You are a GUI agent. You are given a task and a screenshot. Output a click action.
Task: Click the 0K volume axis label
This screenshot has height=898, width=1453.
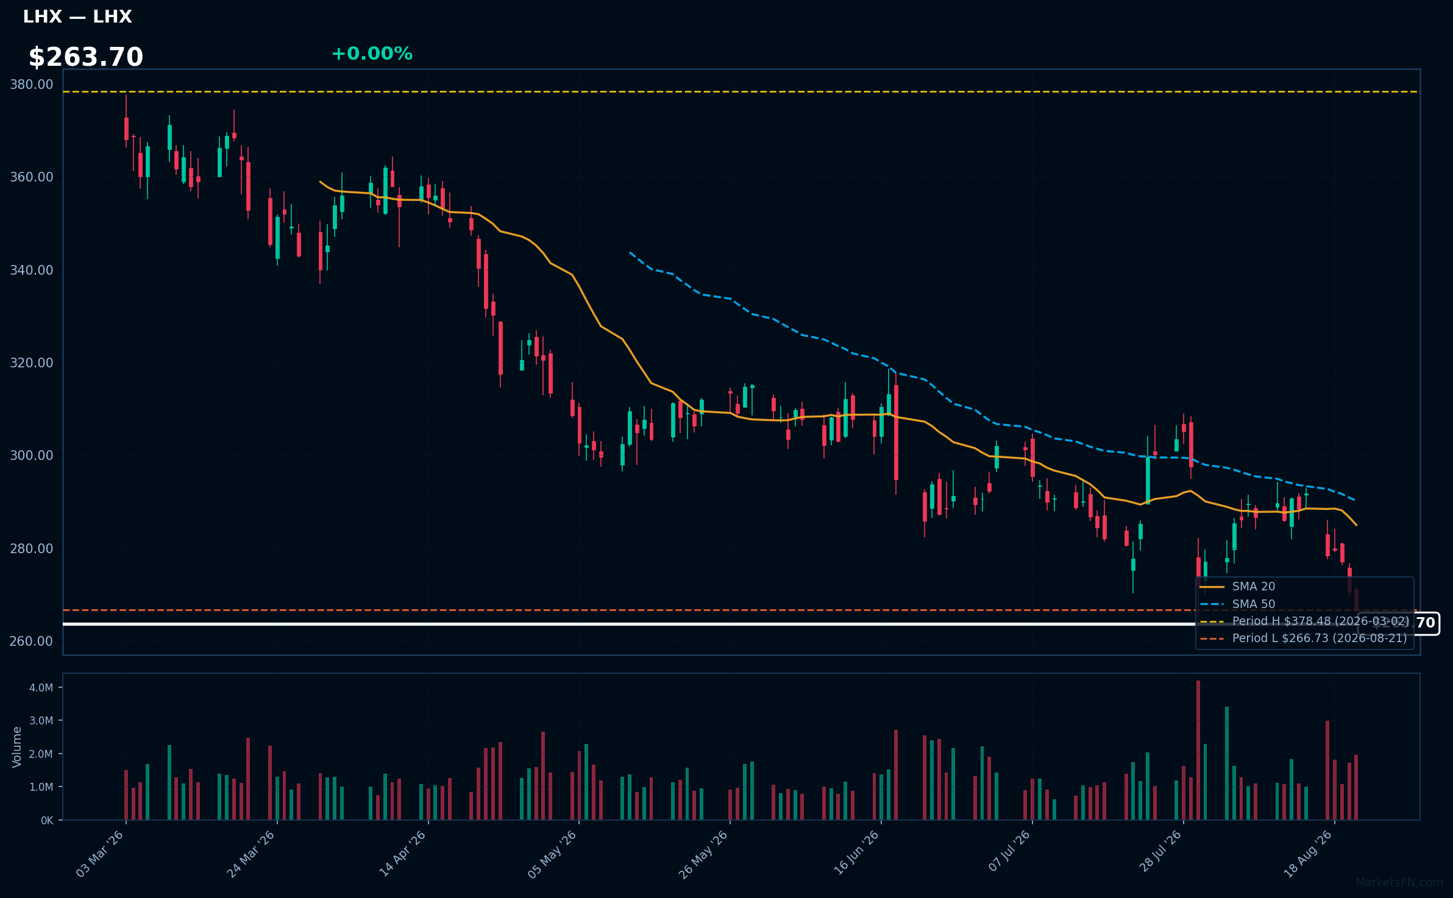pyautogui.click(x=47, y=821)
